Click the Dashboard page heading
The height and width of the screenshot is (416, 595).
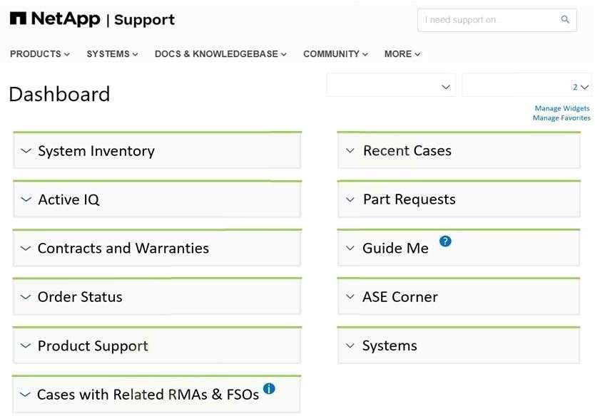pos(60,94)
